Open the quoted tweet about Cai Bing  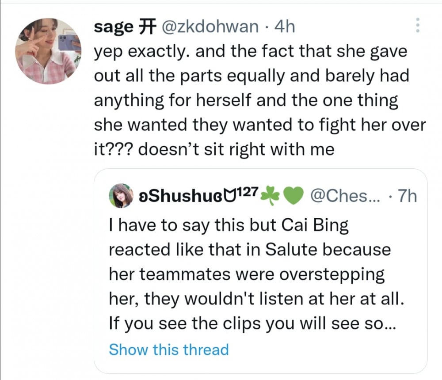[260, 271]
